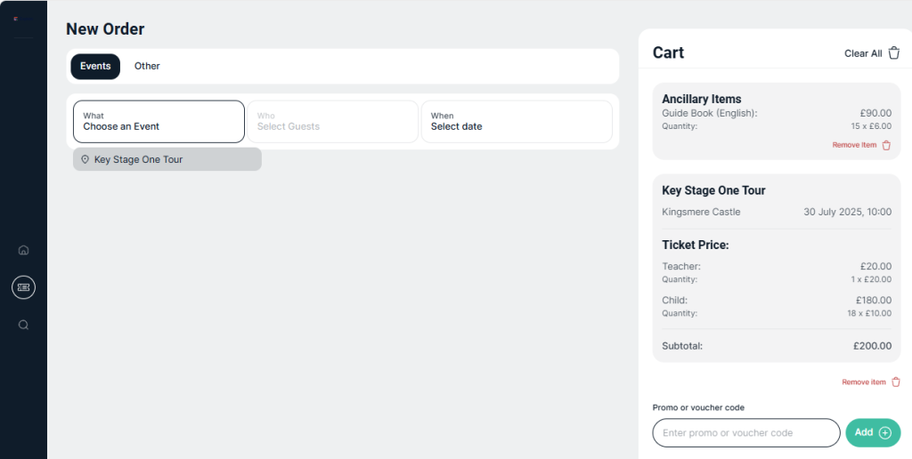Image resolution: width=912 pixels, height=459 pixels.
Task: Open the What event chooser
Action: 159,122
